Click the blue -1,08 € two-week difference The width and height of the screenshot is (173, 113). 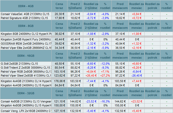(x=91, y=34)
